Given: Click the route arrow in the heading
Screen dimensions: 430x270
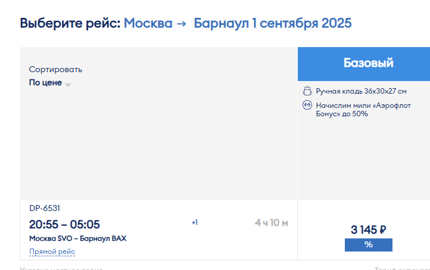Looking at the screenshot, I should coord(182,24).
